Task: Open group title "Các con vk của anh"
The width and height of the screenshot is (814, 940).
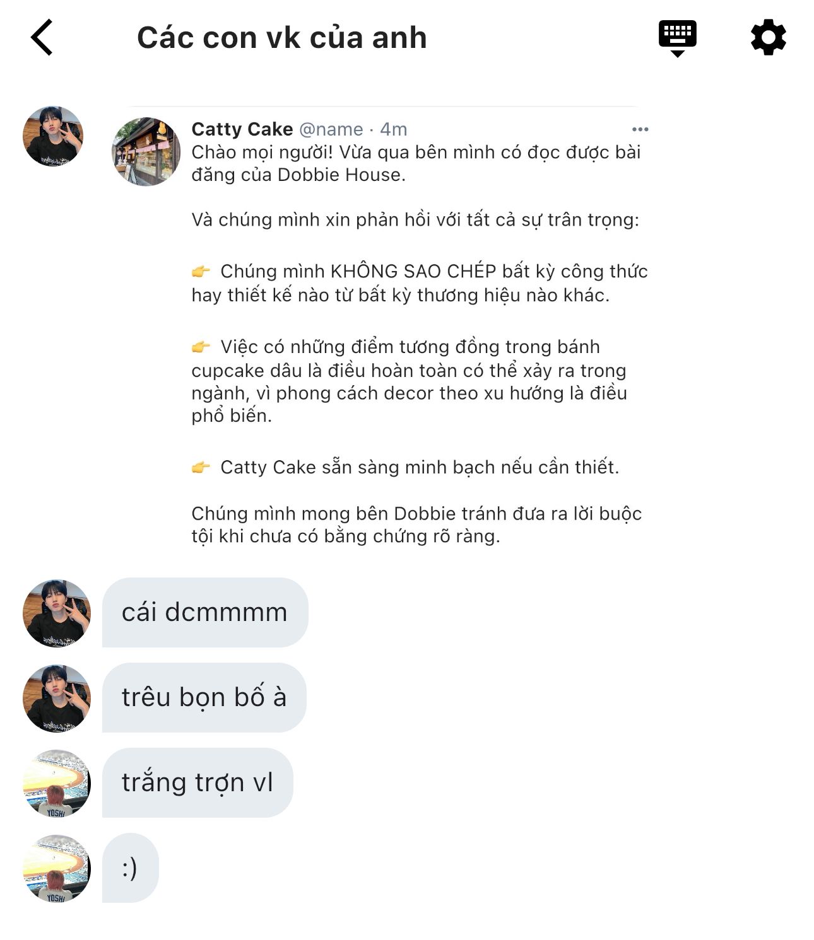Action: (x=282, y=37)
